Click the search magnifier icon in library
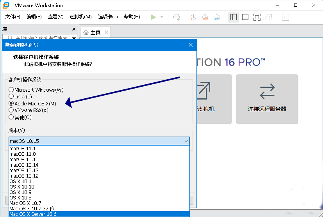The image size is (323, 217). pos(10,38)
